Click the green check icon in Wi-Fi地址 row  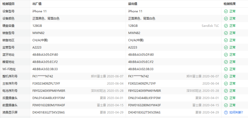point(226,69)
